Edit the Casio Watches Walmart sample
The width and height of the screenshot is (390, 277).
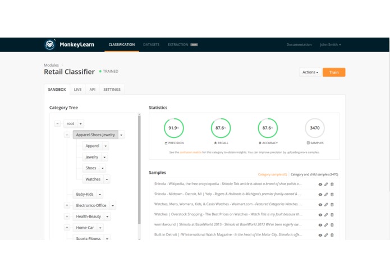coord(326,205)
